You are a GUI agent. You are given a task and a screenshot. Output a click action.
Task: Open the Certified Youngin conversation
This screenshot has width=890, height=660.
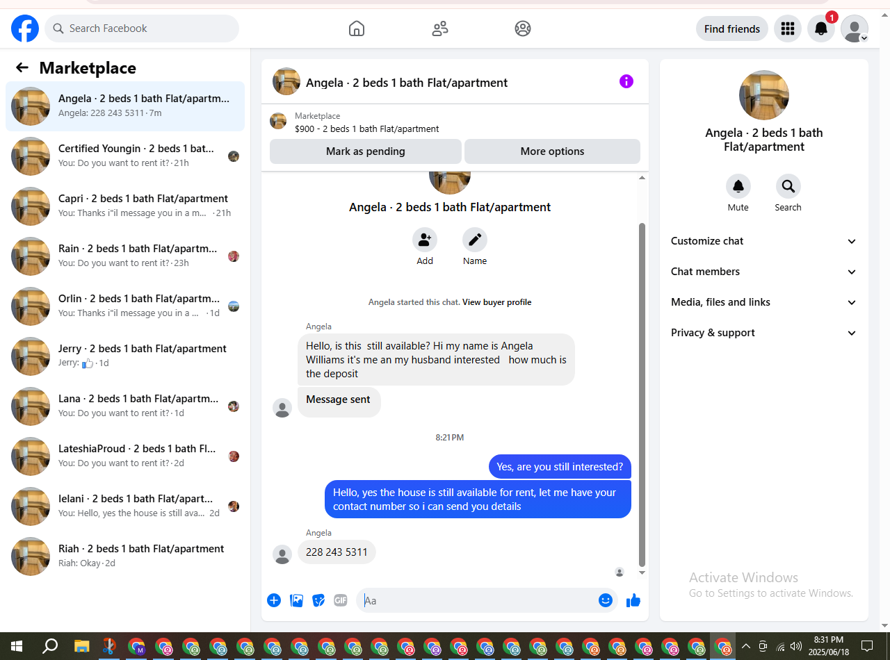coord(125,156)
